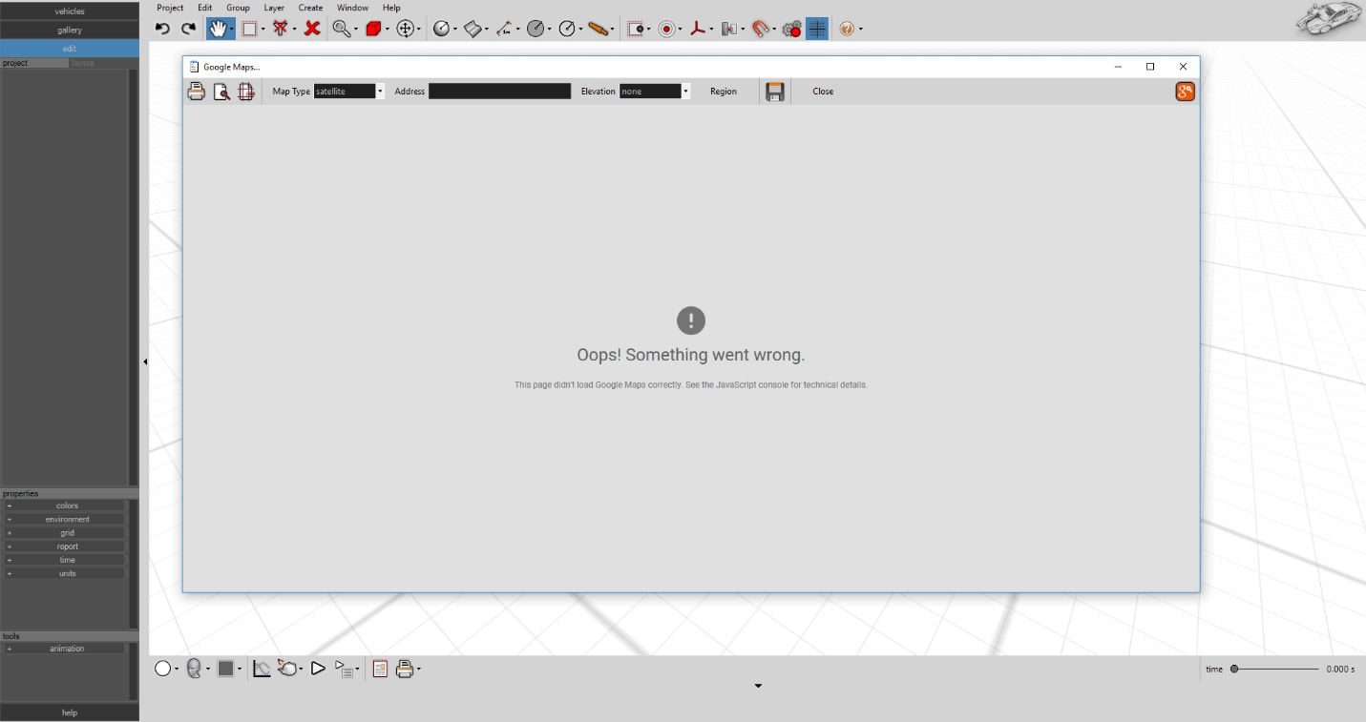Switch to the gallery panel
Viewport: 1366px width, 722px height.
click(70, 30)
